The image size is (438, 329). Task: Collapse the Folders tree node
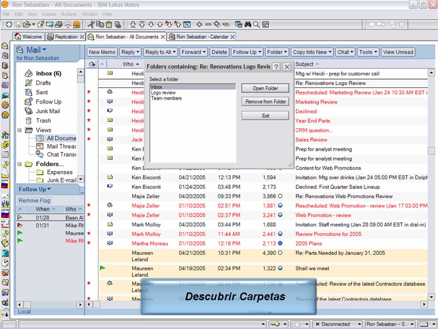coord(20,164)
